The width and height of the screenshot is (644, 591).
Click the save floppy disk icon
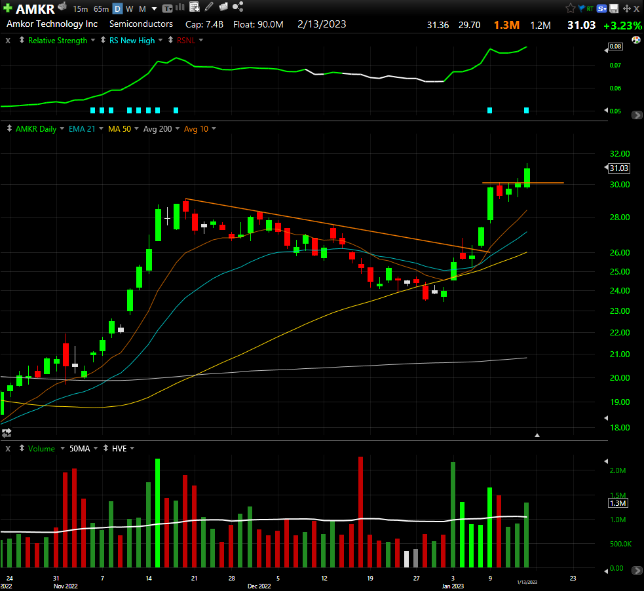tap(614, 9)
